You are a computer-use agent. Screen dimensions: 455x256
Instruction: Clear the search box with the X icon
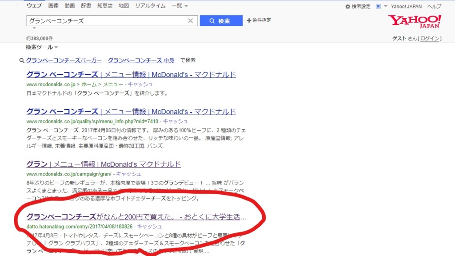click(190, 20)
